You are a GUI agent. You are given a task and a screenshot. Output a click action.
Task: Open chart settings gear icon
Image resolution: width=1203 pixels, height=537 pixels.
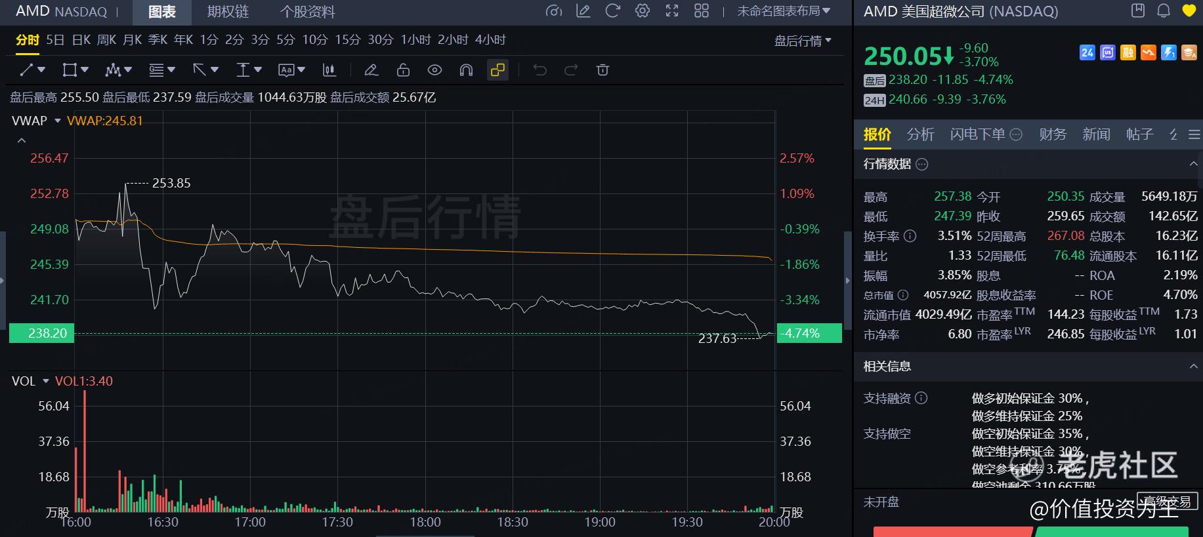(x=643, y=11)
